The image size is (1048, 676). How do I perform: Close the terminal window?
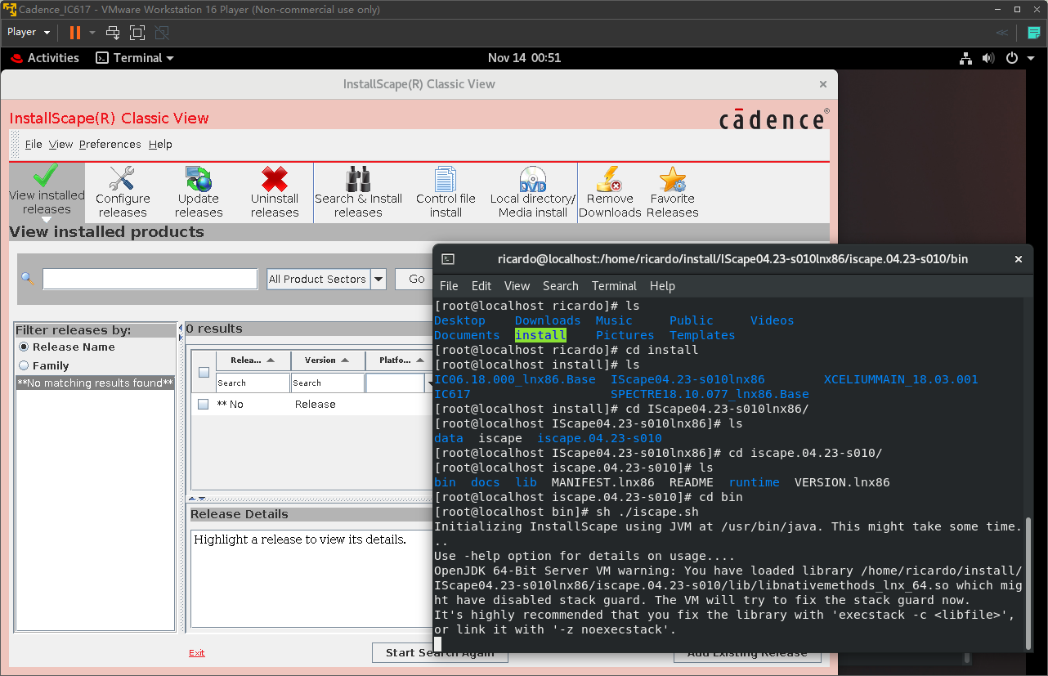coord(1019,259)
